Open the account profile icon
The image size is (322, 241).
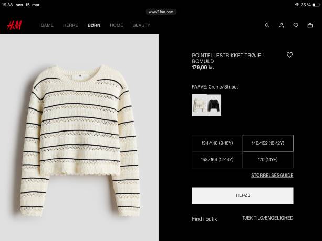282,25
